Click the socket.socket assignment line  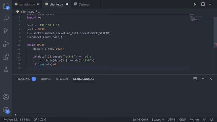tap(68, 33)
